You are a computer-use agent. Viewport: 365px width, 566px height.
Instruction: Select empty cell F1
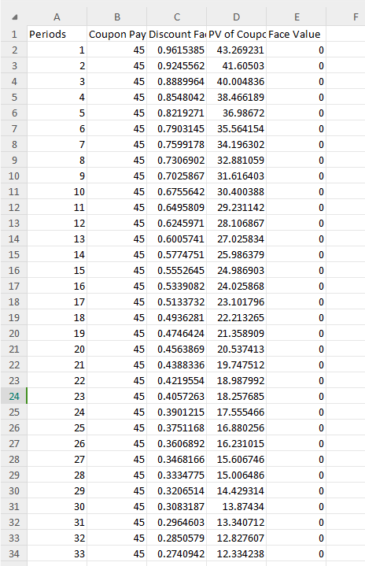click(345, 34)
